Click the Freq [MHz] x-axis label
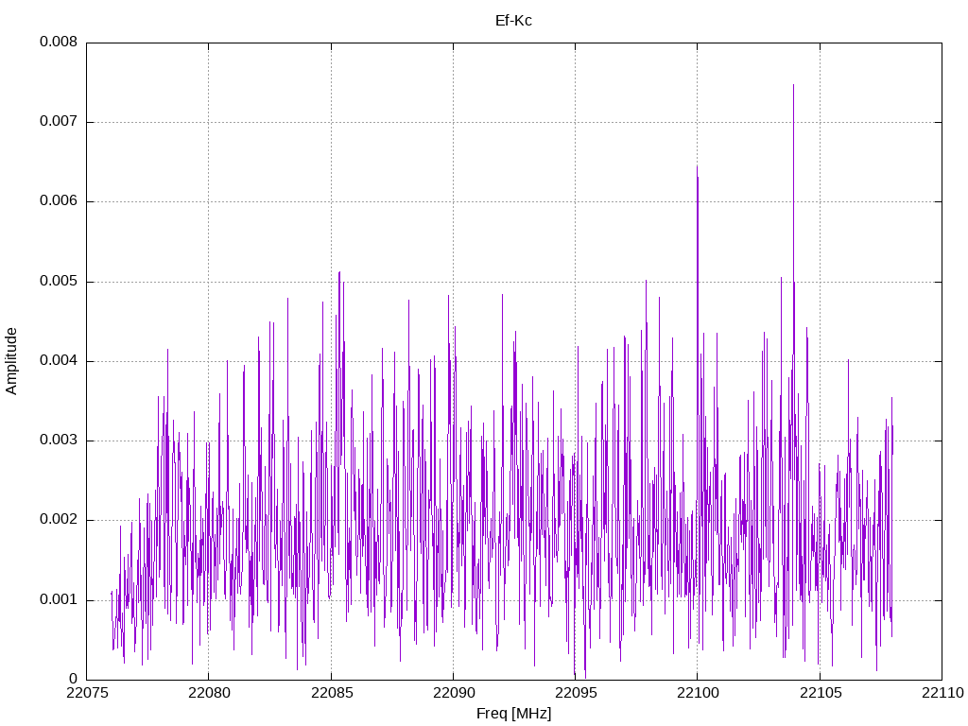Screen dimensions: 968x726 513,713
